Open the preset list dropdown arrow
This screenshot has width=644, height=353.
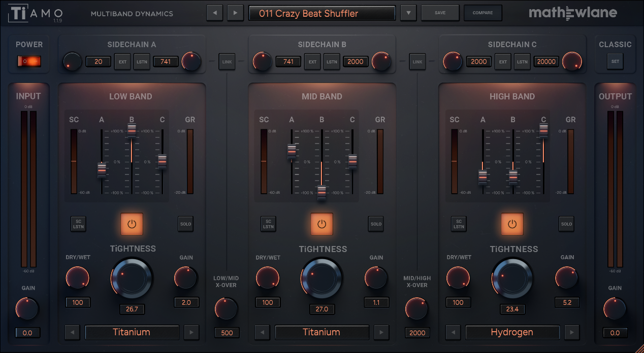pos(408,13)
